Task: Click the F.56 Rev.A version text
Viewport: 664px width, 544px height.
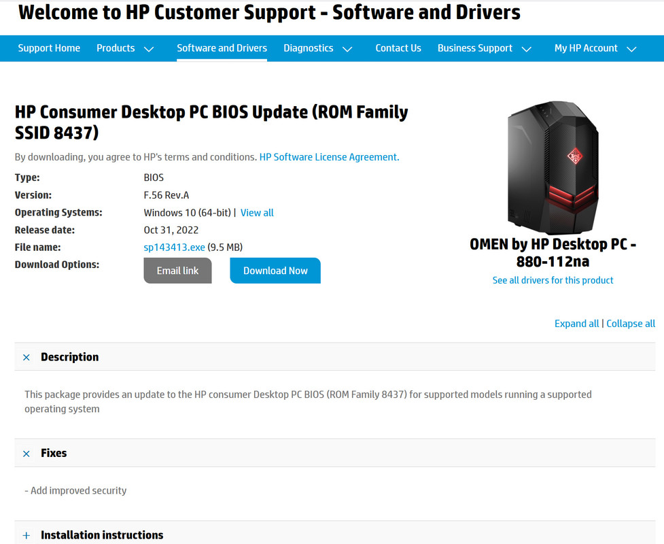Action: pyautogui.click(x=167, y=195)
